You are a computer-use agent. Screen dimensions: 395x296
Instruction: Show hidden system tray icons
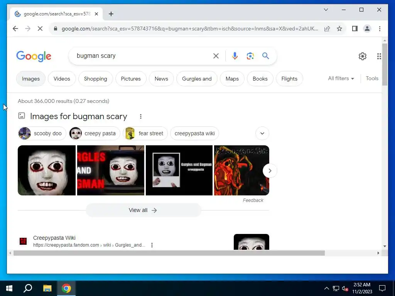[326, 288]
